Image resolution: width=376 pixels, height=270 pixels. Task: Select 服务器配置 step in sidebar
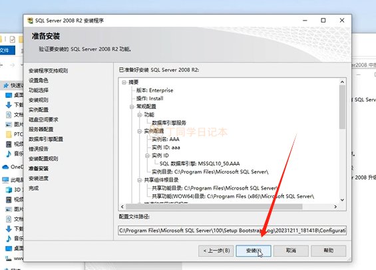click(x=41, y=130)
